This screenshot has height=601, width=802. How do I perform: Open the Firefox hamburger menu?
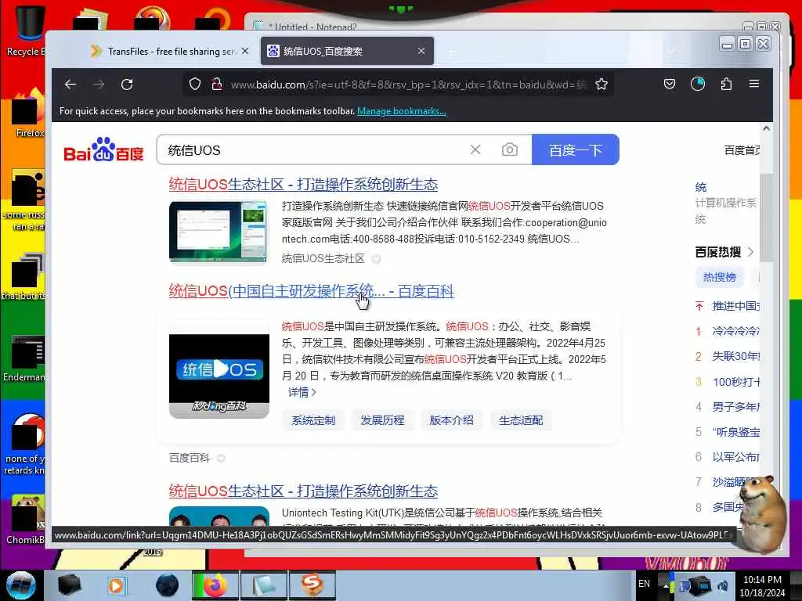[754, 84]
